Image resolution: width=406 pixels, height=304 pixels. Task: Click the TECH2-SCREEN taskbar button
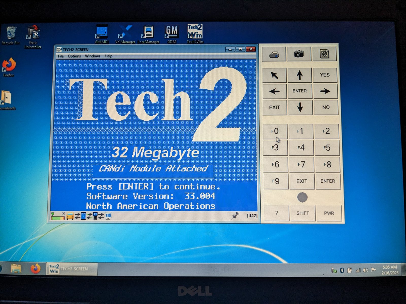(x=72, y=269)
